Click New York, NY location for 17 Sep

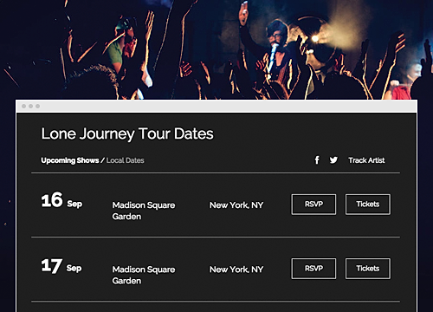pos(236,270)
